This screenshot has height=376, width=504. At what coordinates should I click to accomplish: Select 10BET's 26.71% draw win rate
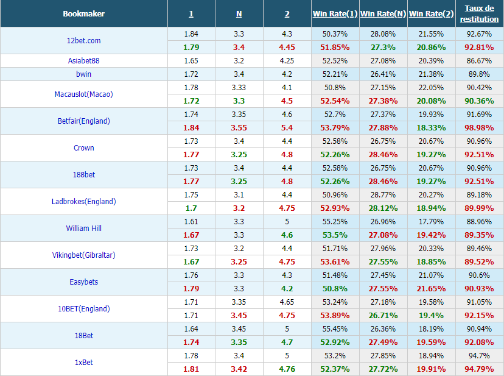383,316
